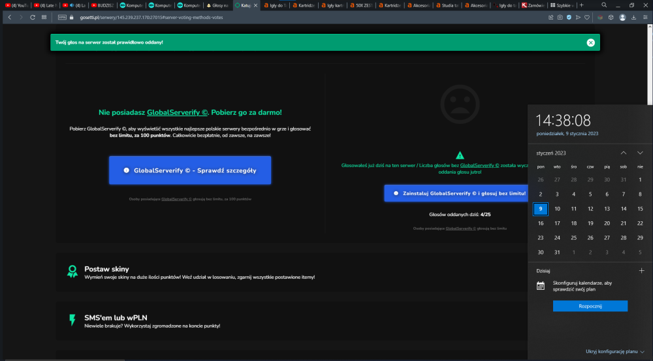Open the downloads arrow icon

click(634, 18)
